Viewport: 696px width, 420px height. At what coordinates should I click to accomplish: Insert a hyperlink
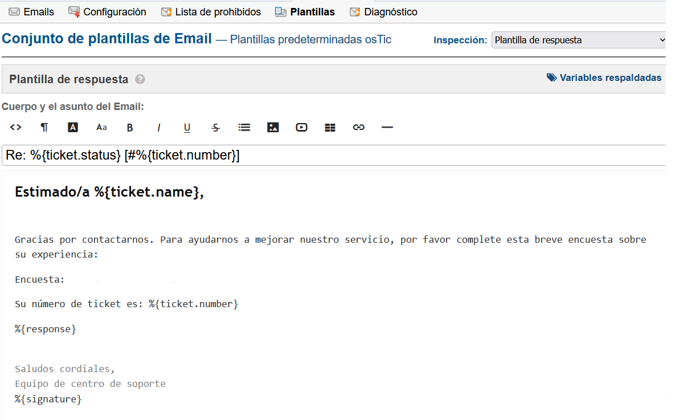pos(358,128)
